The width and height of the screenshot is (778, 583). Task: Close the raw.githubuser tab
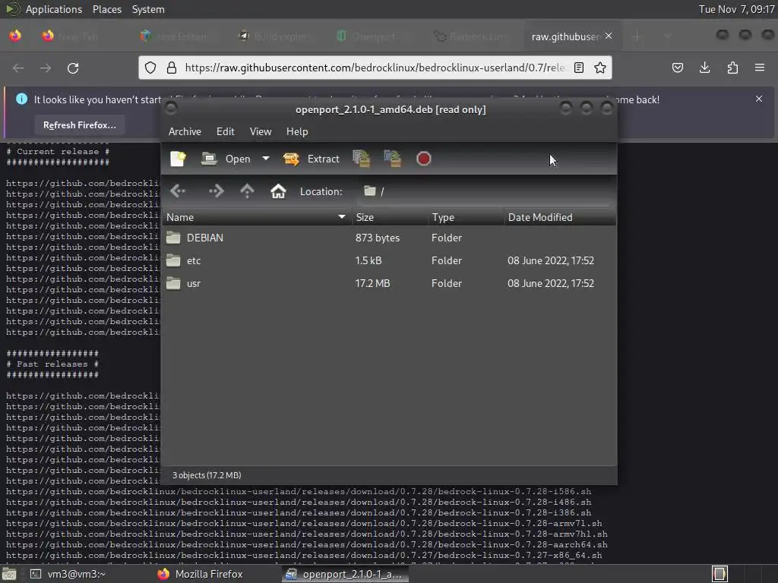point(609,36)
